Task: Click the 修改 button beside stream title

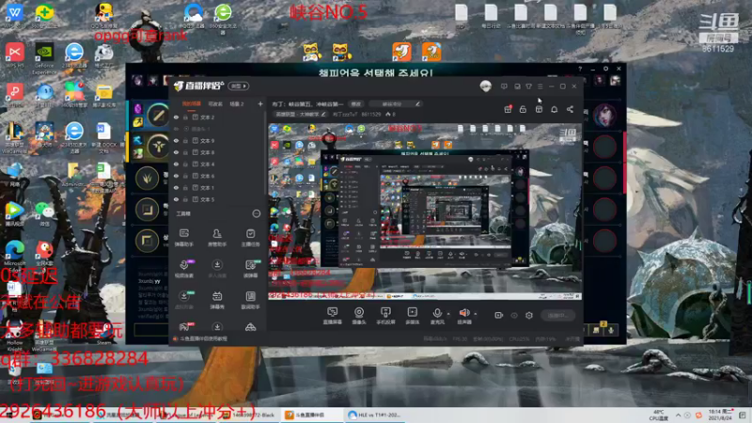Action: coord(356,104)
